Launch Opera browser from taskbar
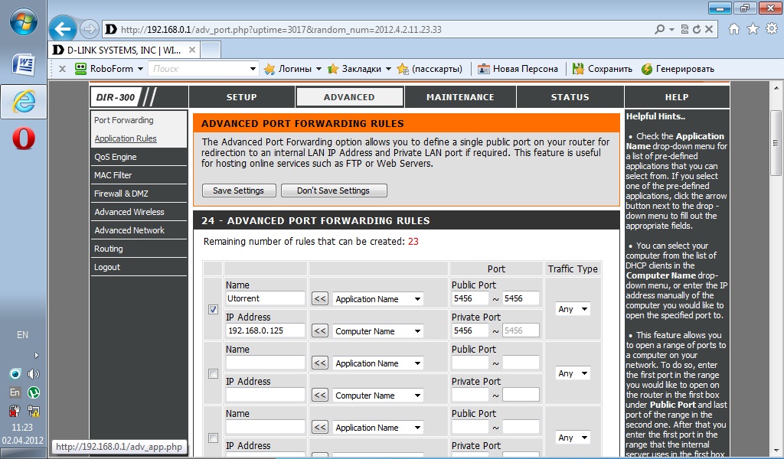Screen dimensions: 784x459 click(24, 138)
